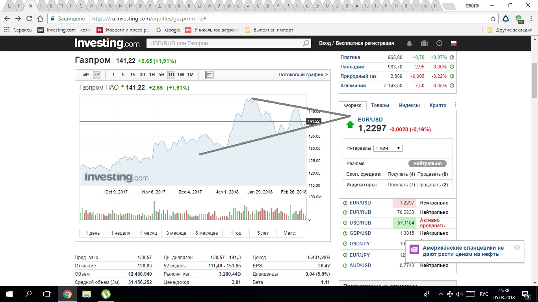Show 1 год chart range

235,233
